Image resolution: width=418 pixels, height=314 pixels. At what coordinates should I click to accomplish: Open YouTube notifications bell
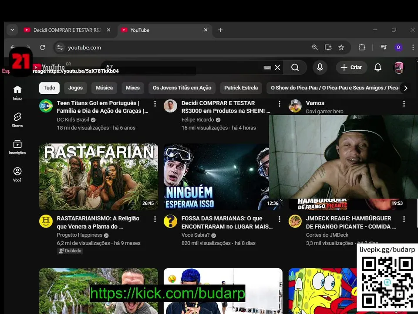[x=378, y=67]
